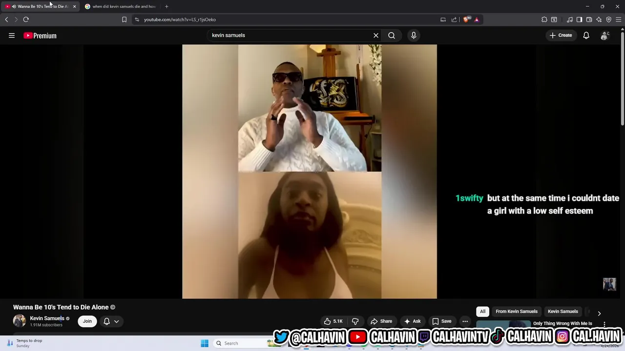Open Kevin Samuels channel avatar
The height and width of the screenshot is (351, 625).
click(20, 321)
